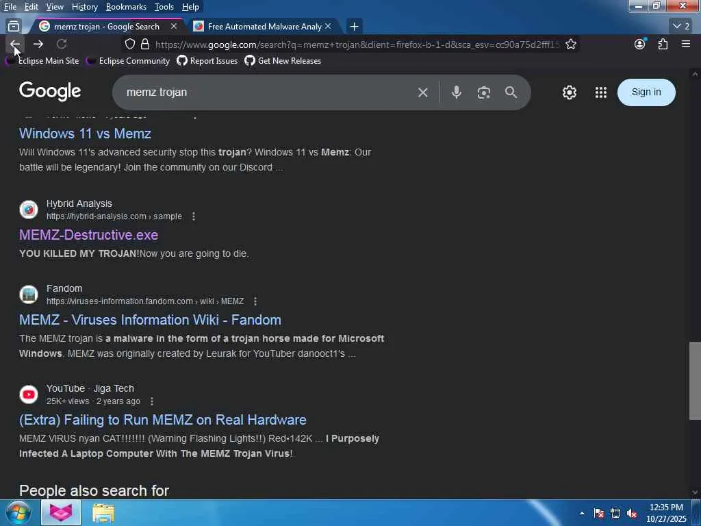Image resolution: width=701 pixels, height=526 pixels.
Task: Open the extensions puzzle icon
Action: tap(663, 44)
